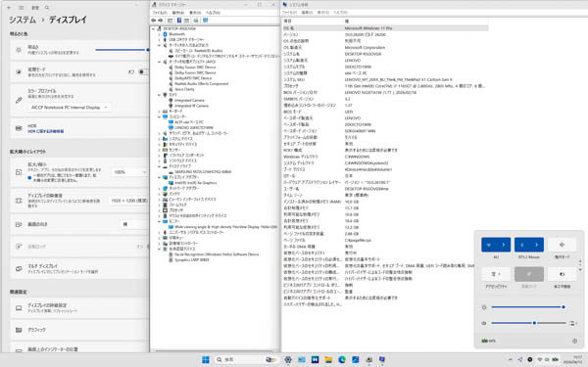Adjust quick settings volume slider
This screenshot has width=588, height=367.
click(x=528, y=323)
